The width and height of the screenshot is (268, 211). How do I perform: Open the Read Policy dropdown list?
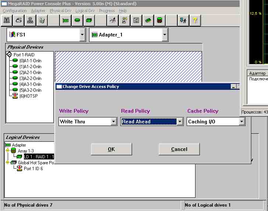[180, 122]
